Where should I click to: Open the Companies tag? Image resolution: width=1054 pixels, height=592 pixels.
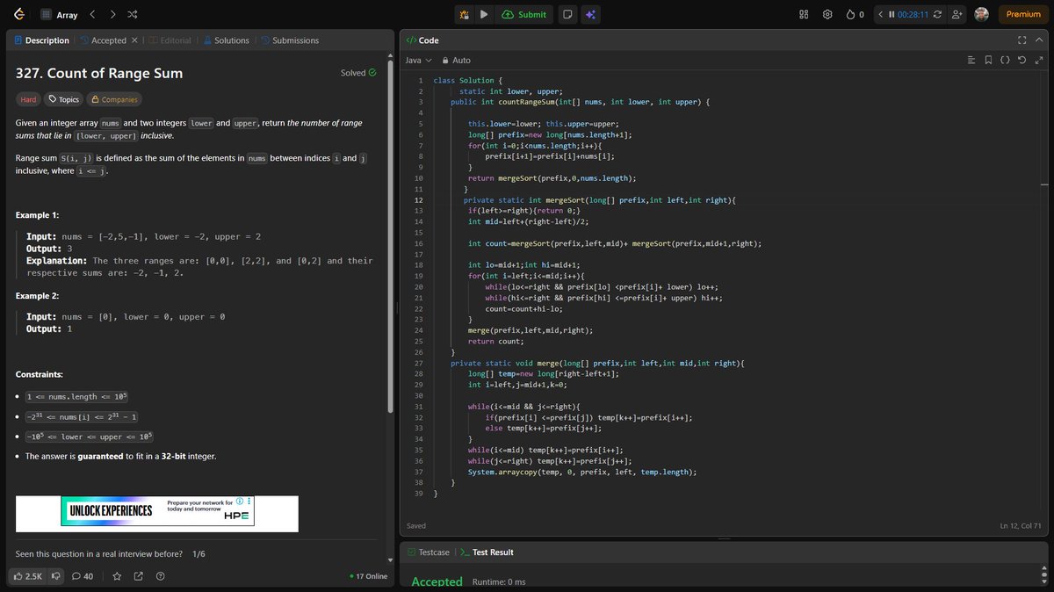(x=114, y=99)
